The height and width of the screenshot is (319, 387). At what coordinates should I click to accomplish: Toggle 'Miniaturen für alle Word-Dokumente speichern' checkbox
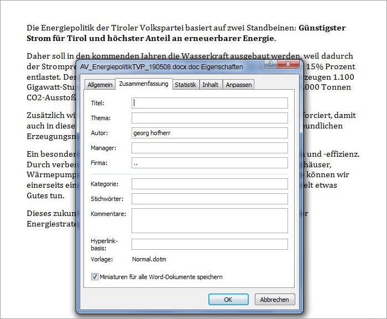click(95, 276)
